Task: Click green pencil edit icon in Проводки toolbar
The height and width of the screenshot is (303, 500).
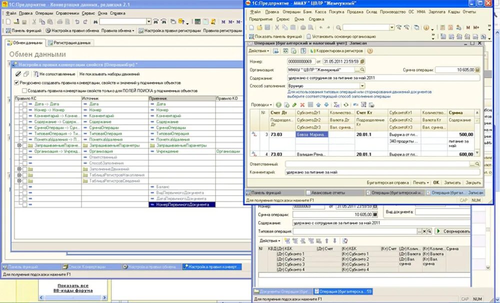Action: (294, 104)
